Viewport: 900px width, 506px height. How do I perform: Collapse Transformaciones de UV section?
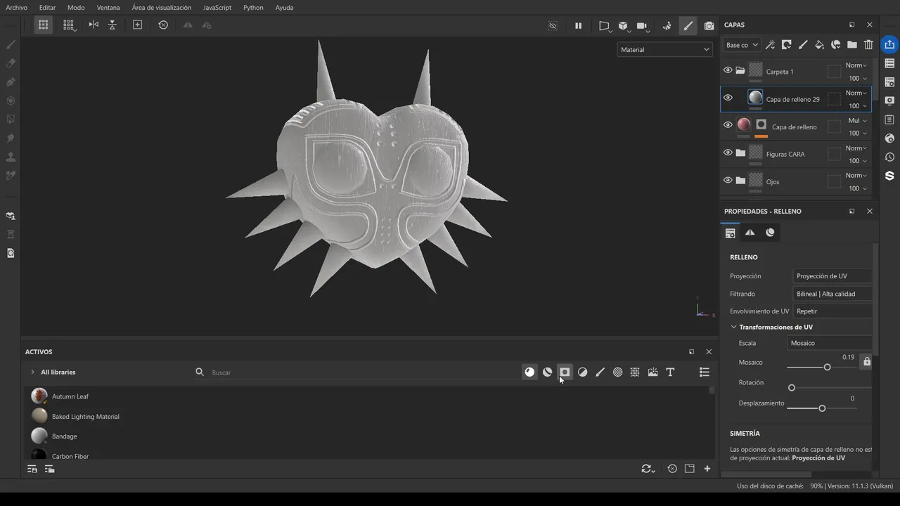(x=733, y=327)
